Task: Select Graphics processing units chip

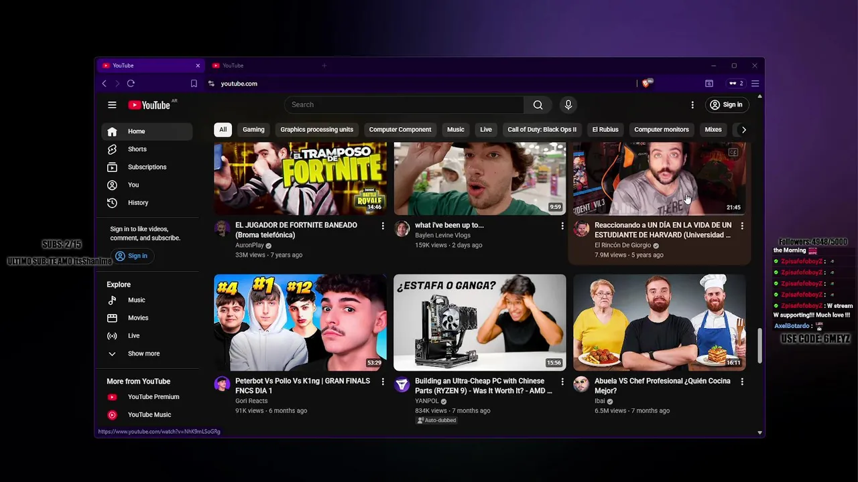Action: [x=316, y=130]
